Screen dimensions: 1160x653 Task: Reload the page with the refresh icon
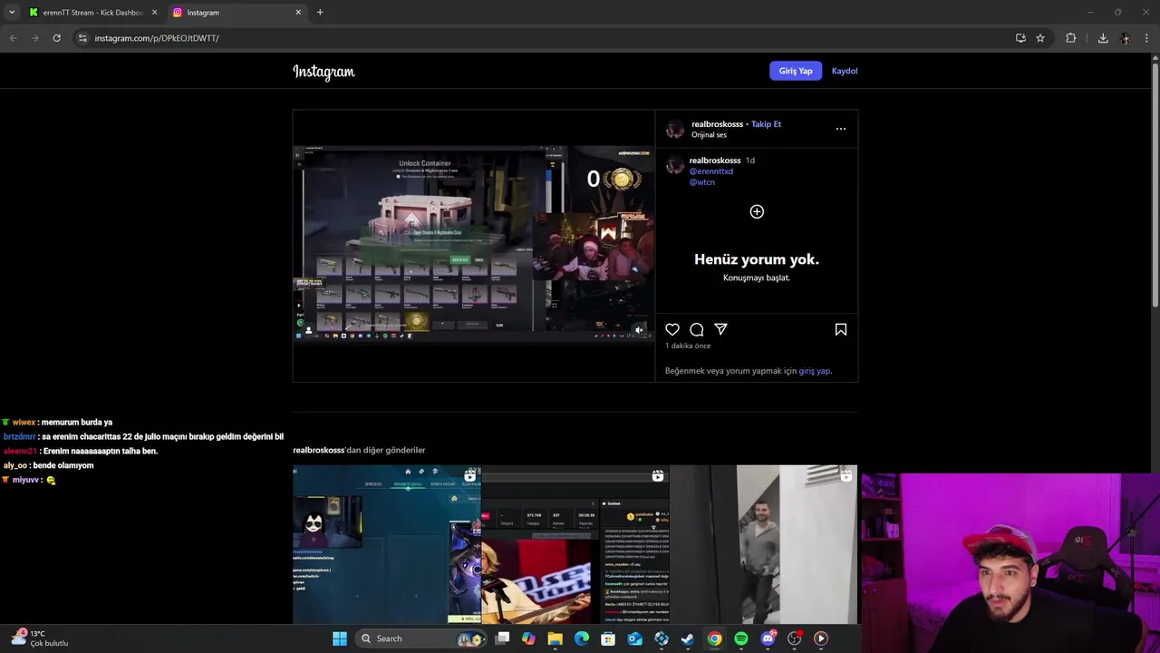pos(56,38)
